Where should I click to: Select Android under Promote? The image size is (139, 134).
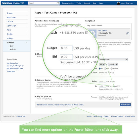(x=13, y=49)
